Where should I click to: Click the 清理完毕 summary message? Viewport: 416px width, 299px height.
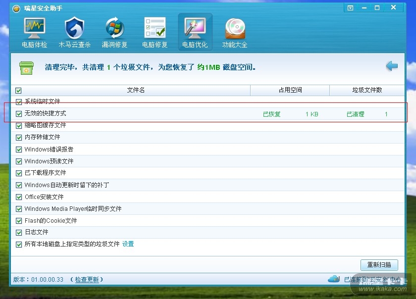[150, 67]
